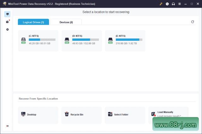Select the recovery computer icon in sidebar
Viewport: 202px width, 134px height.
click(x=7, y=14)
